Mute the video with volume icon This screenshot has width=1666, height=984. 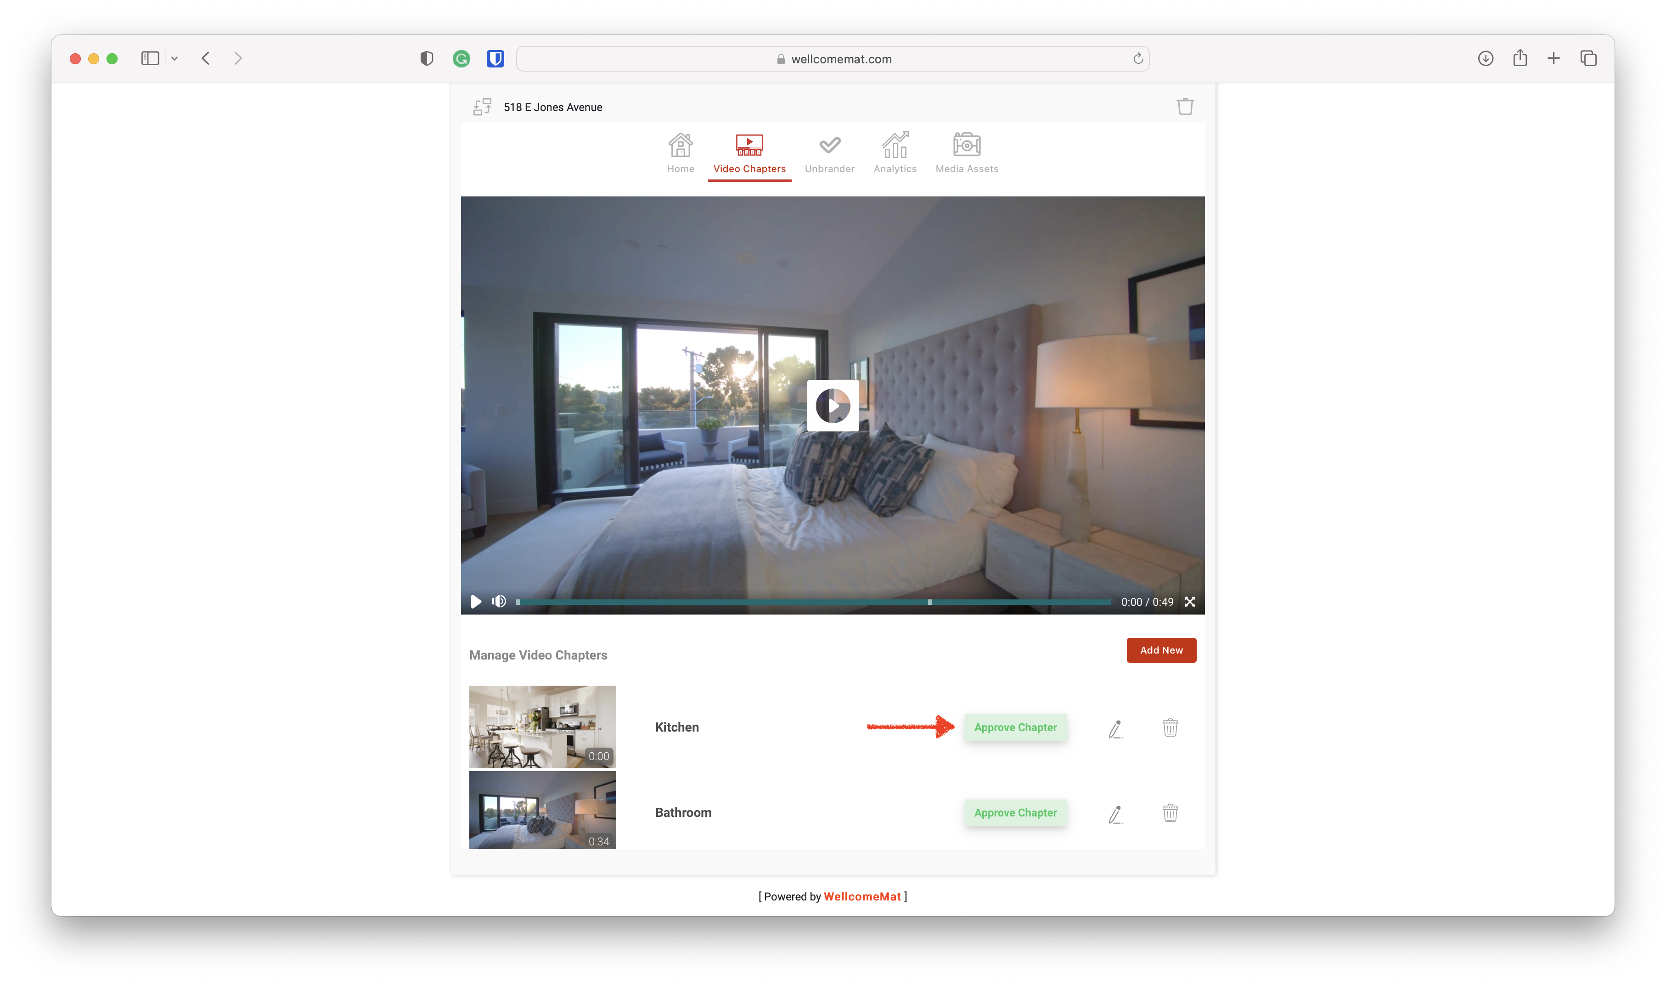click(499, 601)
